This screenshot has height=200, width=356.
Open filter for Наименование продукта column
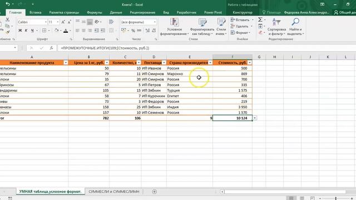(66, 63)
